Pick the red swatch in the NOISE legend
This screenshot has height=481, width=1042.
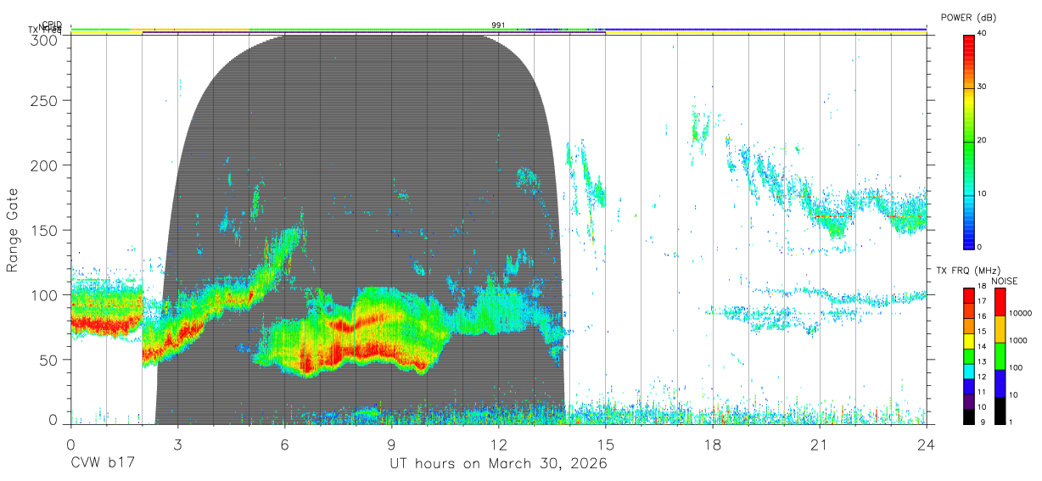pyautogui.click(x=1000, y=301)
